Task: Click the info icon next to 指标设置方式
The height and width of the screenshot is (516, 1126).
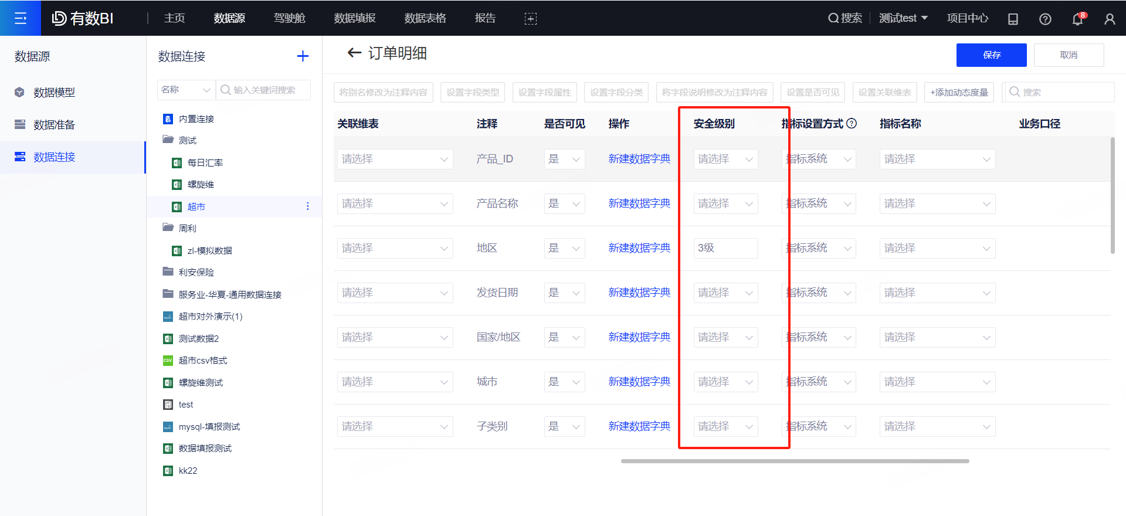Action: 852,123
